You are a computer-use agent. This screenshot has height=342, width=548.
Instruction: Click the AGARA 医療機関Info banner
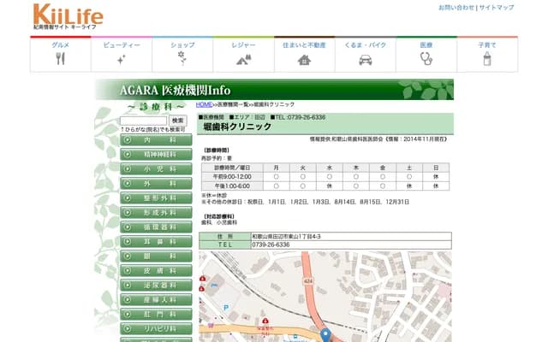click(x=274, y=90)
